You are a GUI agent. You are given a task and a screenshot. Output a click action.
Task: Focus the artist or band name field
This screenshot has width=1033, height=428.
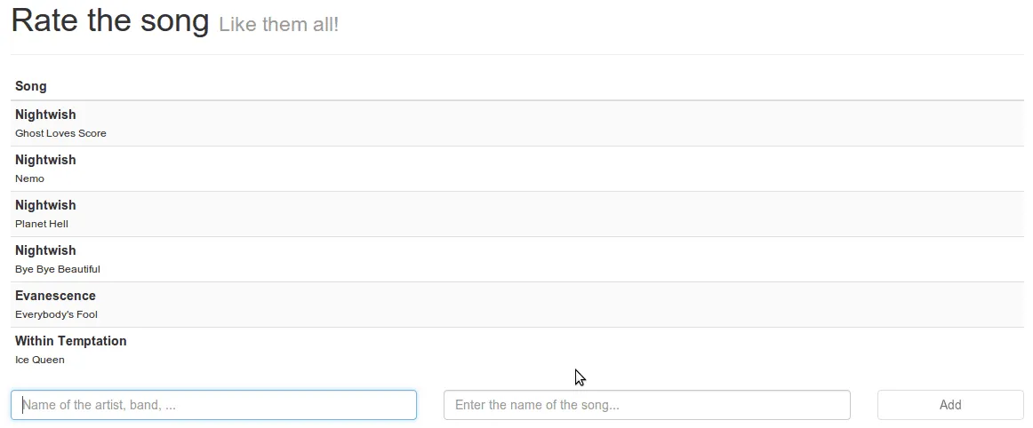tap(213, 405)
